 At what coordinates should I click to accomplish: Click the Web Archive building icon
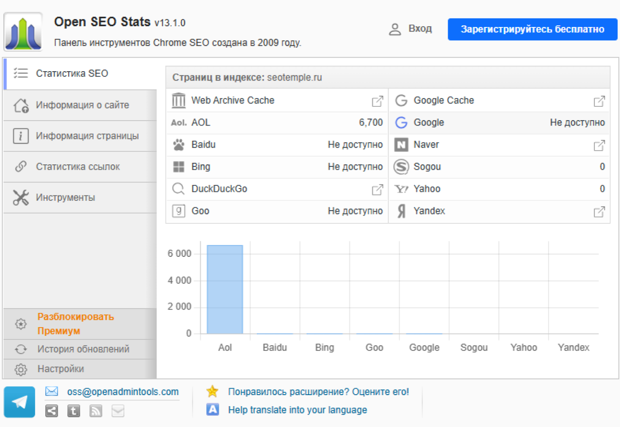(178, 100)
